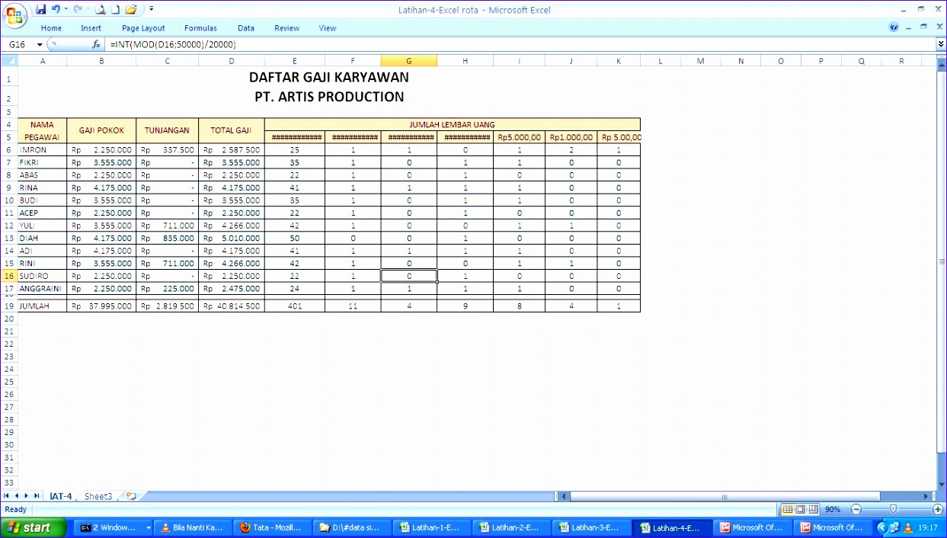The width and height of the screenshot is (947, 538).
Task: Click the Page Layout view icon
Action: tap(800, 509)
